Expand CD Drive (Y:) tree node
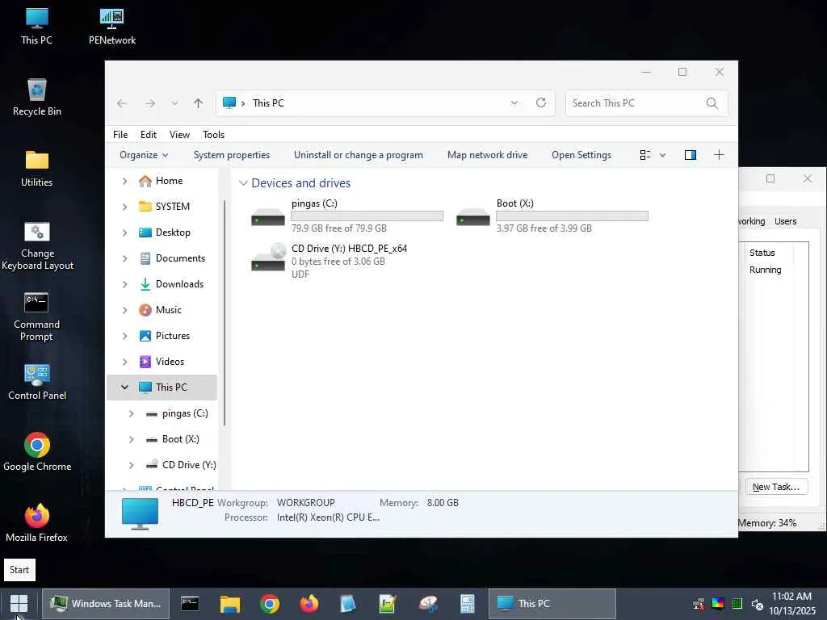827x620 pixels. coord(131,465)
